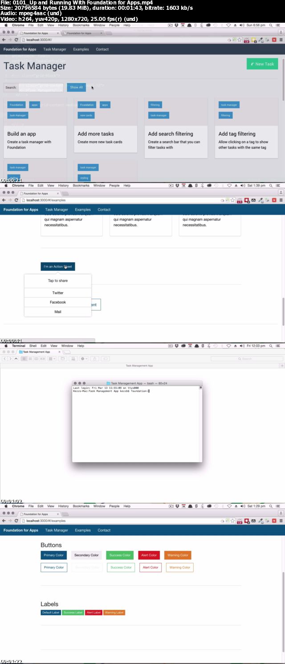Click the filled Alert Color button
The image size is (285, 664).
tap(149, 555)
